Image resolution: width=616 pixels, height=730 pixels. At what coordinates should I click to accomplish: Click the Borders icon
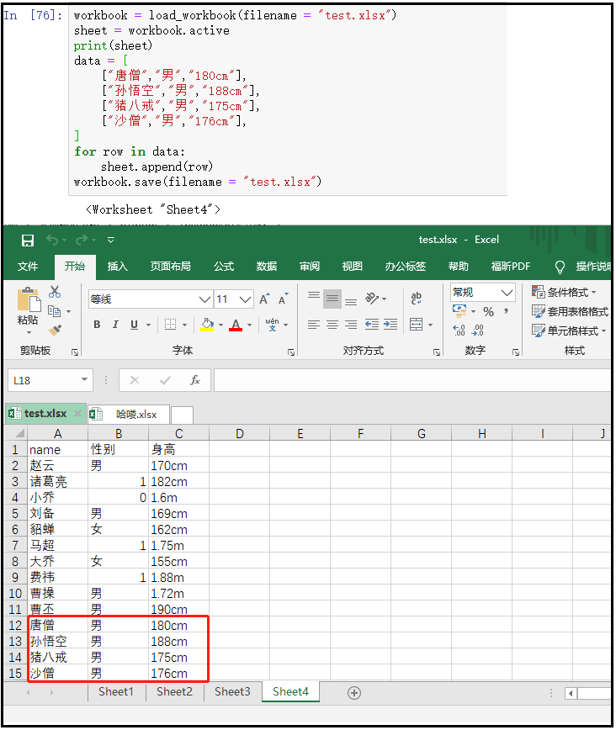pos(171,325)
